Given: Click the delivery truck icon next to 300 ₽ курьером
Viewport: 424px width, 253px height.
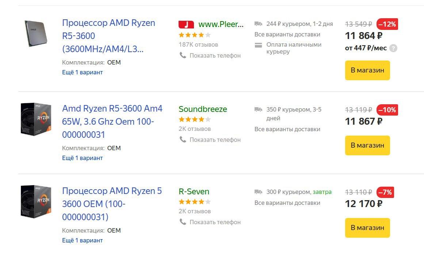Looking at the screenshot, I should point(258,192).
